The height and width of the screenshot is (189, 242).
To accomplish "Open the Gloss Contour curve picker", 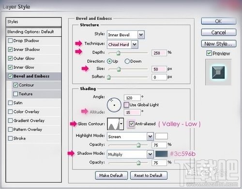I will pyautogui.click(x=113, y=124).
